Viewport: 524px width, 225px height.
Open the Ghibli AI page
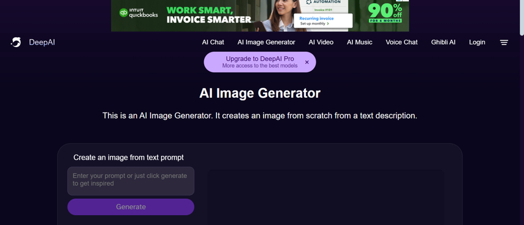pyautogui.click(x=443, y=42)
